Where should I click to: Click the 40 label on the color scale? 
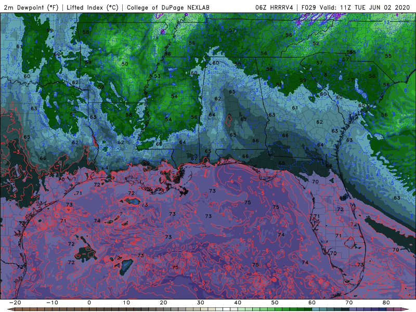[x=238, y=303]
